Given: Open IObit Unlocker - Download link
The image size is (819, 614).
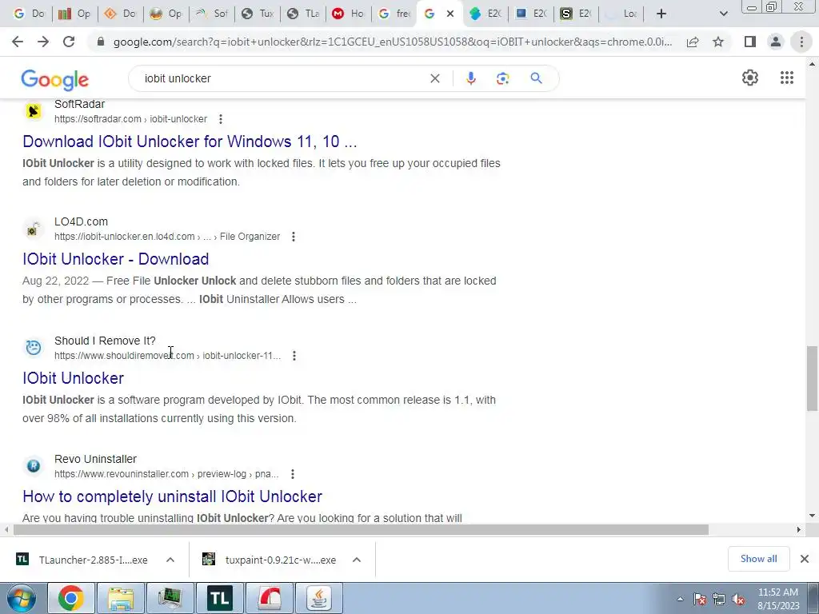Looking at the screenshot, I should pyautogui.click(x=115, y=259).
